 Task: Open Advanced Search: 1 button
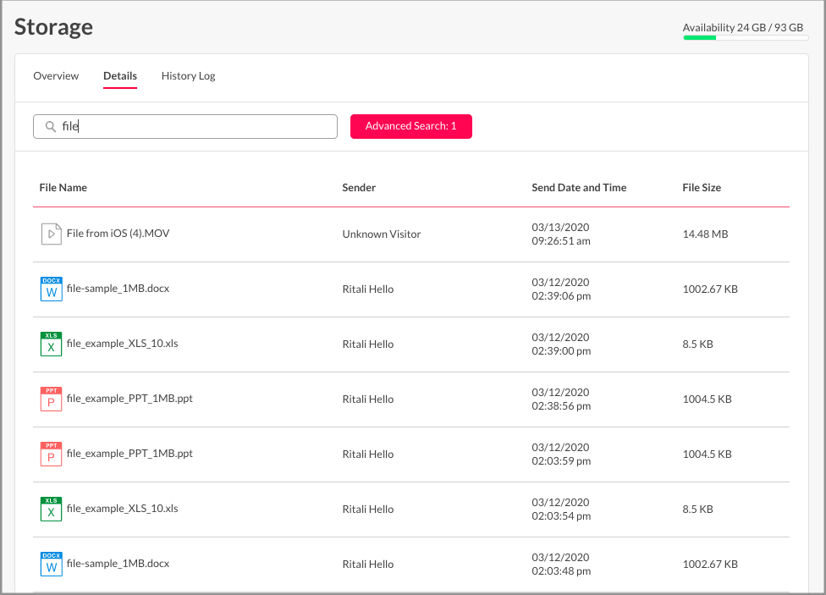pyautogui.click(x=411, y=126)
